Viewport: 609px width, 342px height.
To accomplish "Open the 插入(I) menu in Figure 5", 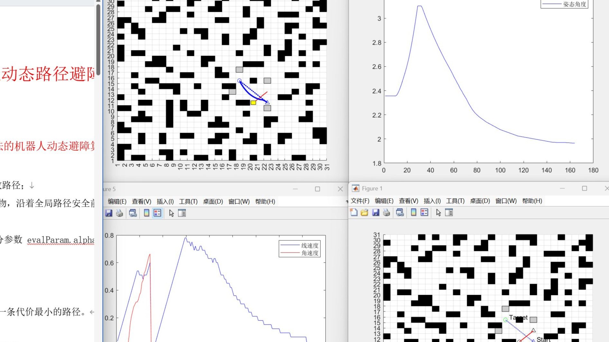I will click(165, 202).
